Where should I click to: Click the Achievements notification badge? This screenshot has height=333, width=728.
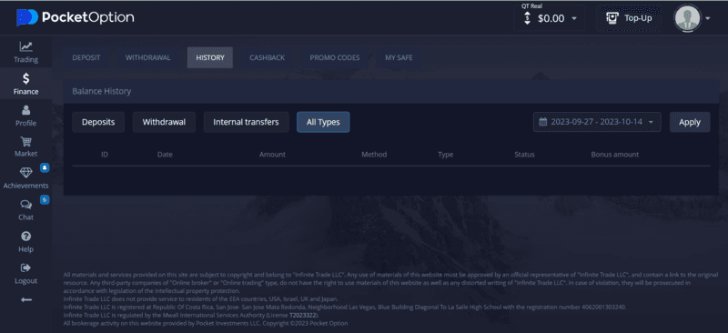pos(45,168)
